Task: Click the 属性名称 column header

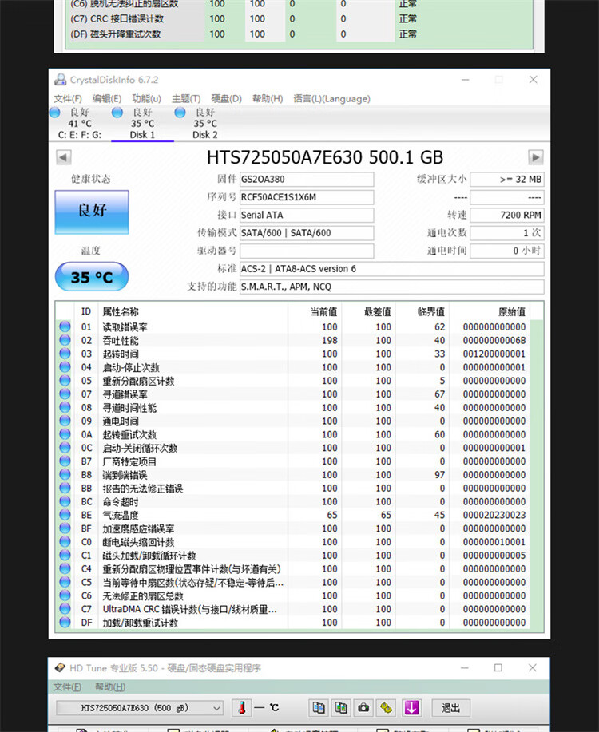Action: [192, 311]
